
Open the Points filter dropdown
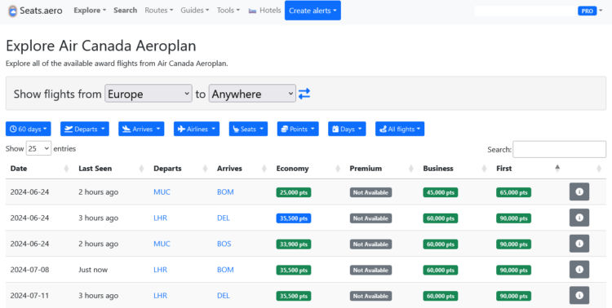298,129
